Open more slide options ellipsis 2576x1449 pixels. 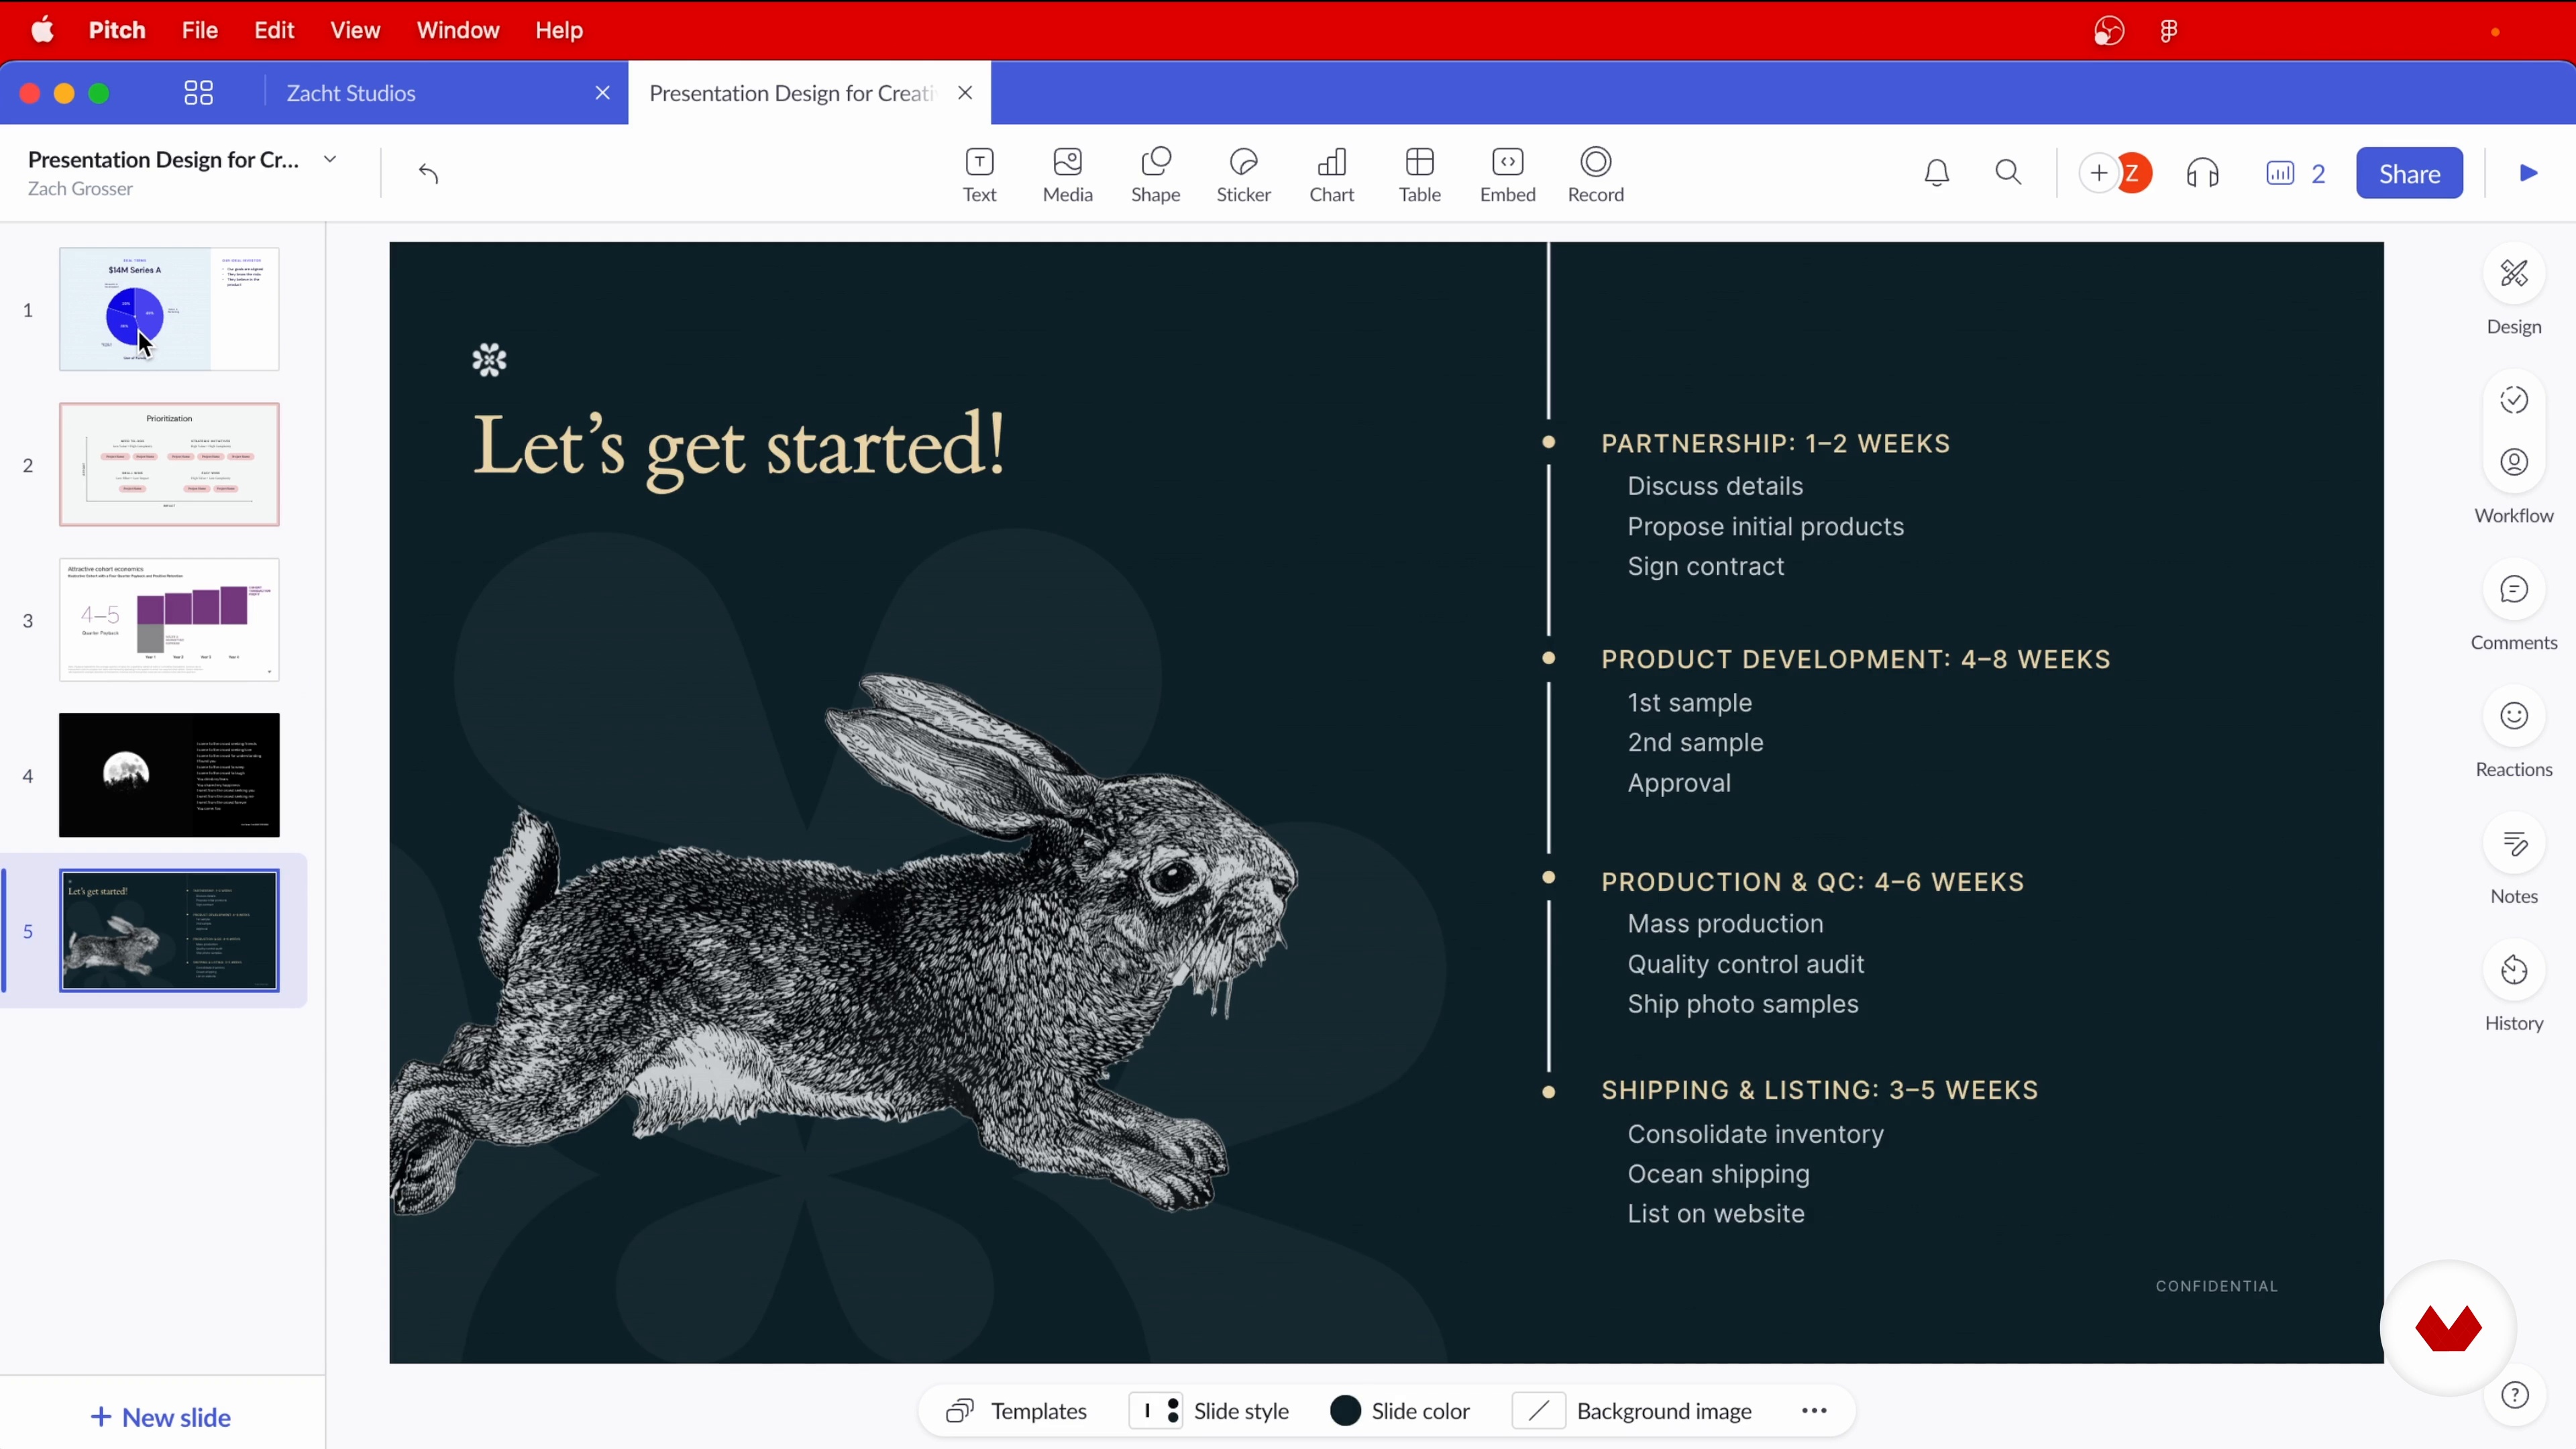click(x=1814, y=1410)
